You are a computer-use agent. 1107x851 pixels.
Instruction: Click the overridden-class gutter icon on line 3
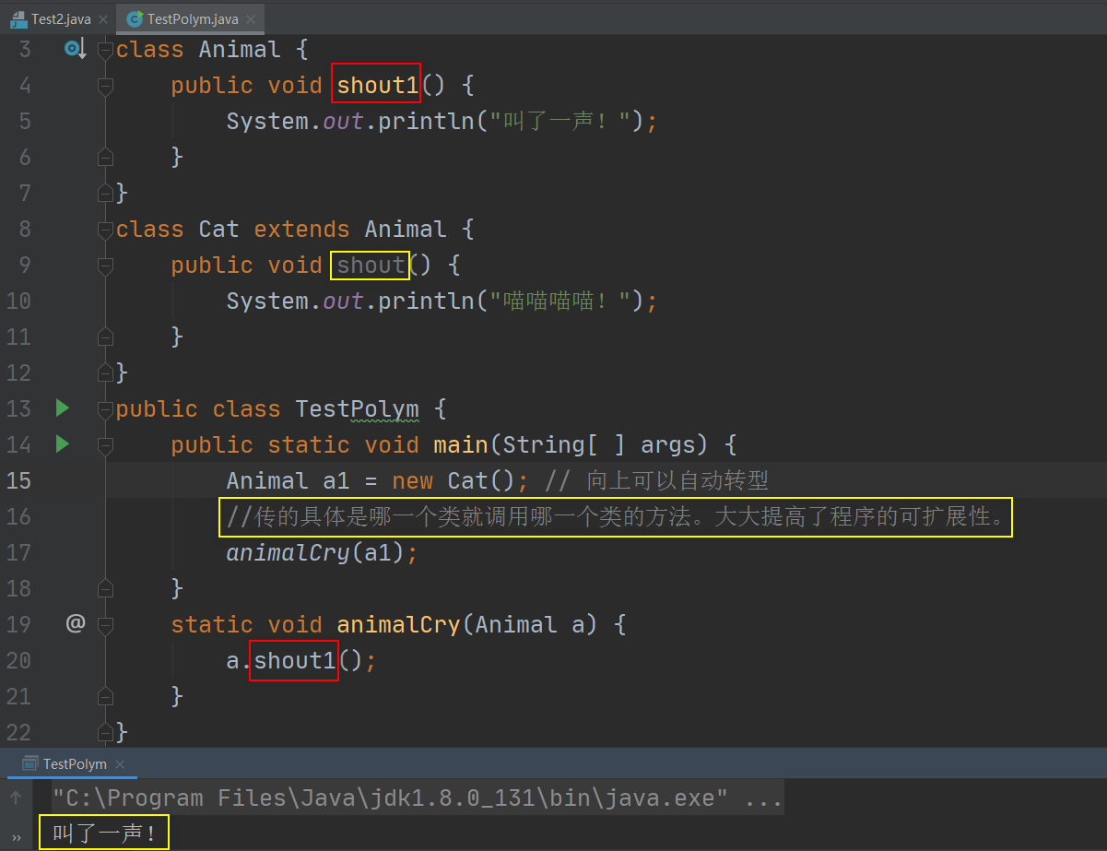[75, 49]
